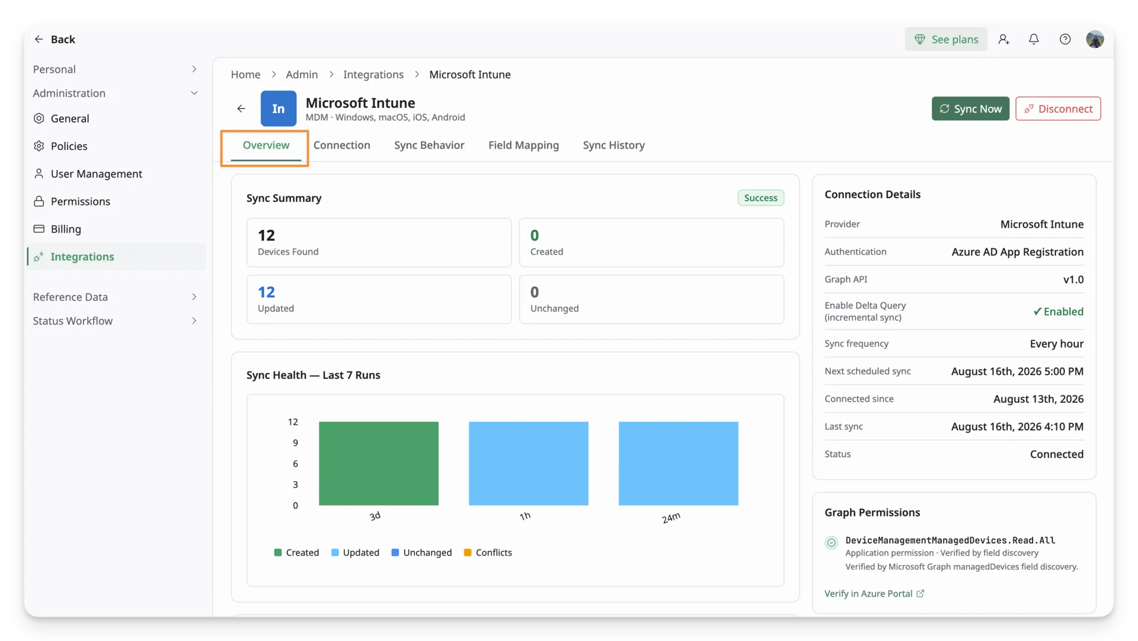The height and width of the screenshot is (641, 1138).
Task: Open the help question-mark icon
Action: click(x=1065, y=39)
